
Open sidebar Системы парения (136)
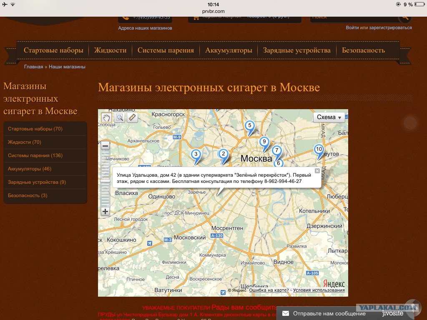click(35, 155)
